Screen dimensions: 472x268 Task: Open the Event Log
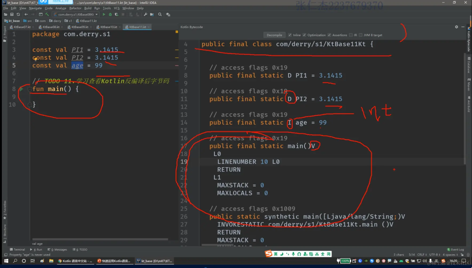(455, 250)
